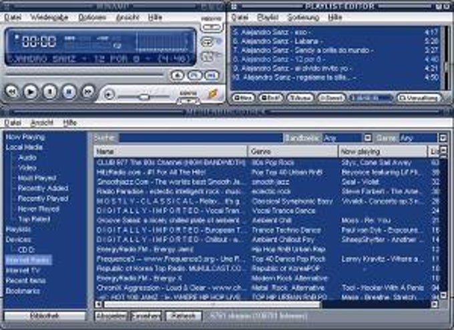The height and width of the screenshot is (330, 454).
Task: Open the main window Datei menu
Action: pyautogui.click(x=13, y=17)
